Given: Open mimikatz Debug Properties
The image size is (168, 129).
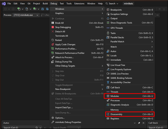Looking at the screenshot, I should click(77, 122).
